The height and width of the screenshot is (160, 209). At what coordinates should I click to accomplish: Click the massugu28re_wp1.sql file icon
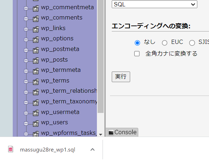(x=11, y=149)
